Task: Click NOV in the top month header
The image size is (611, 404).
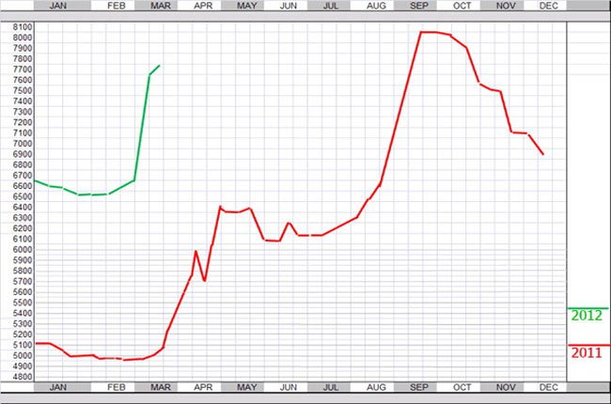Action: [x=506, y=6]
